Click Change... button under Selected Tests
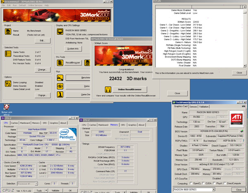The image size is (248, 193). pos(43,69)
